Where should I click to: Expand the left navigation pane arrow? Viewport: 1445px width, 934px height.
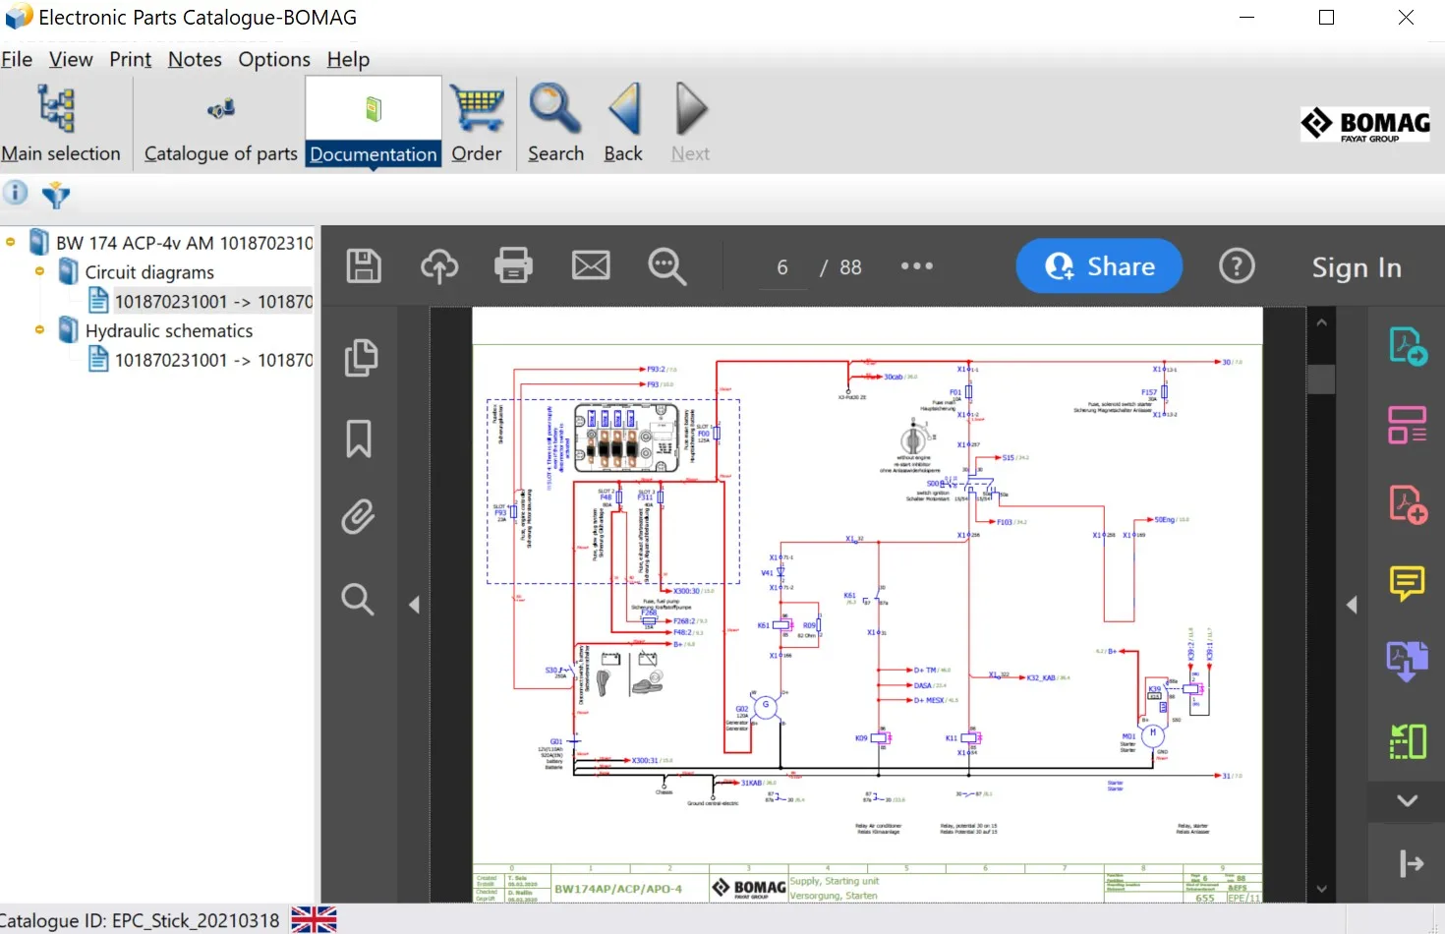pos(414,605)
